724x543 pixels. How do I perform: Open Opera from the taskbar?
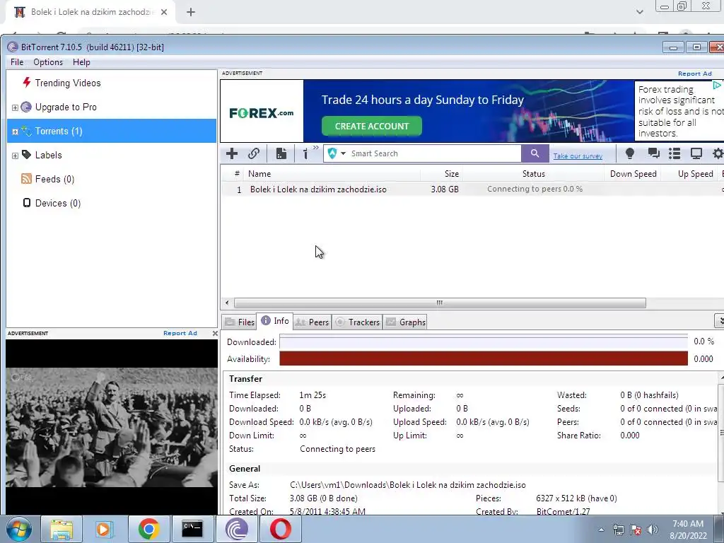pyautogui.click(x=280, y=529)
